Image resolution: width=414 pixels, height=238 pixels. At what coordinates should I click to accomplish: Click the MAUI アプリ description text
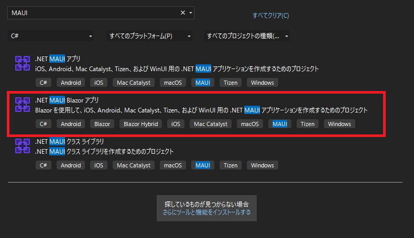(177, 69)
